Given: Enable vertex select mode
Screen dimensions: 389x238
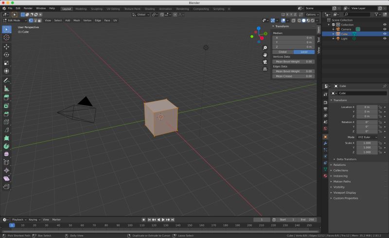Looking at the screenshot, I should (x=31, y=20).
